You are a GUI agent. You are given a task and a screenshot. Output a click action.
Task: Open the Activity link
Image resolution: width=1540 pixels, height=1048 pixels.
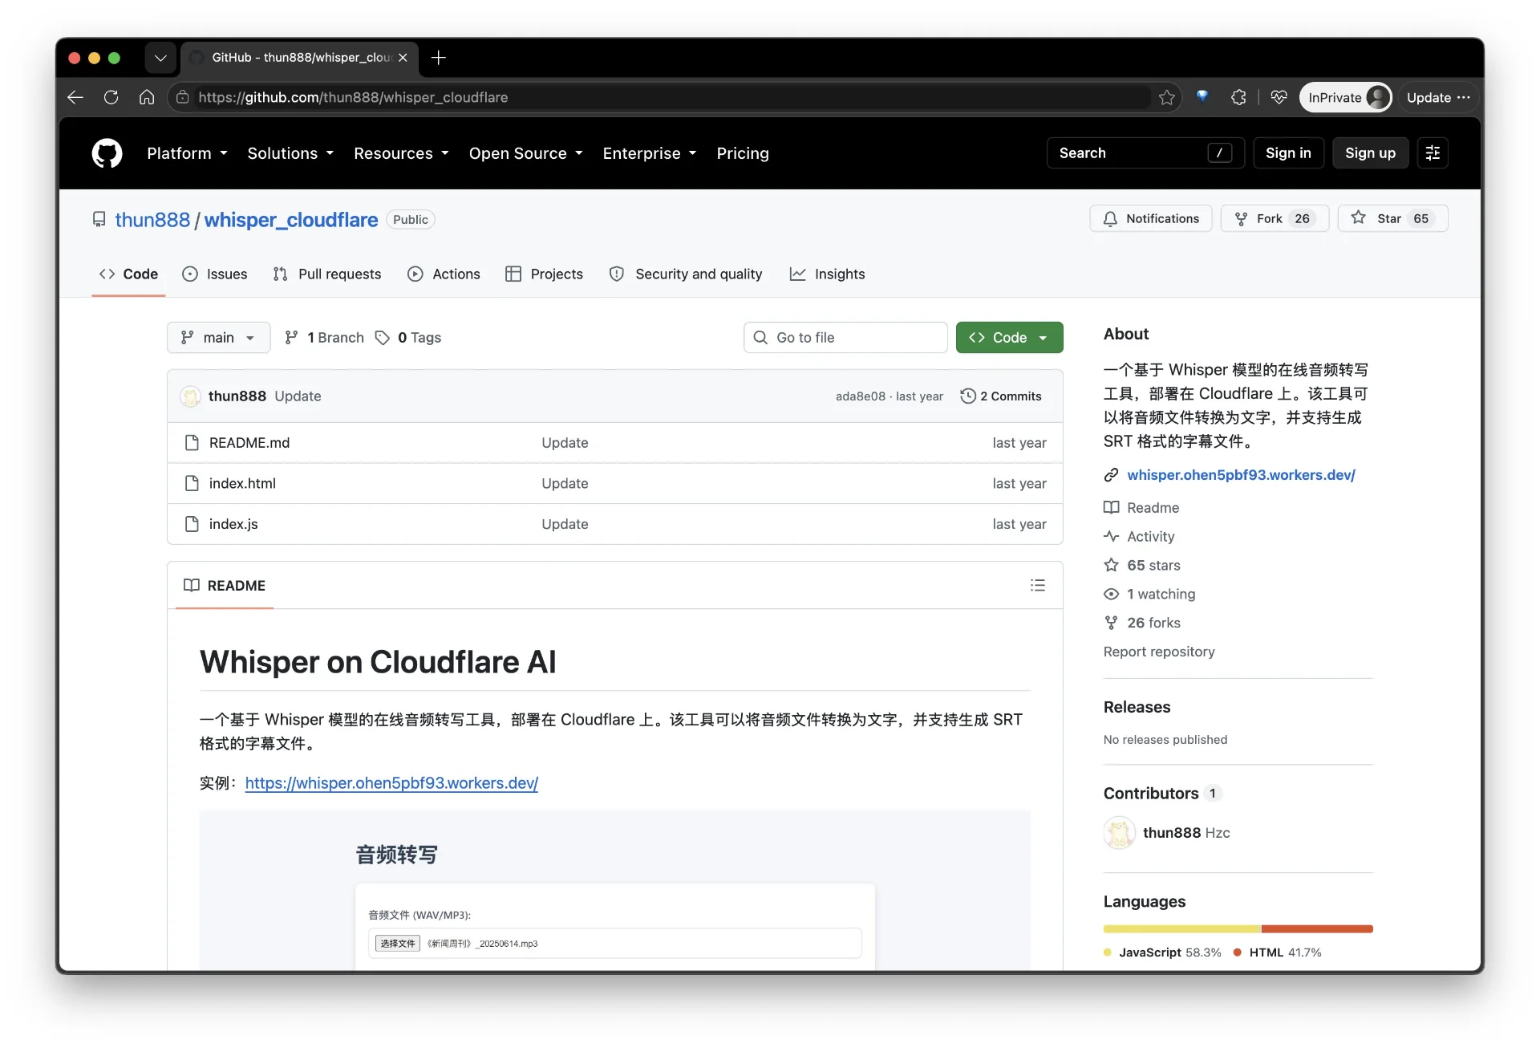click(1139, 537)
